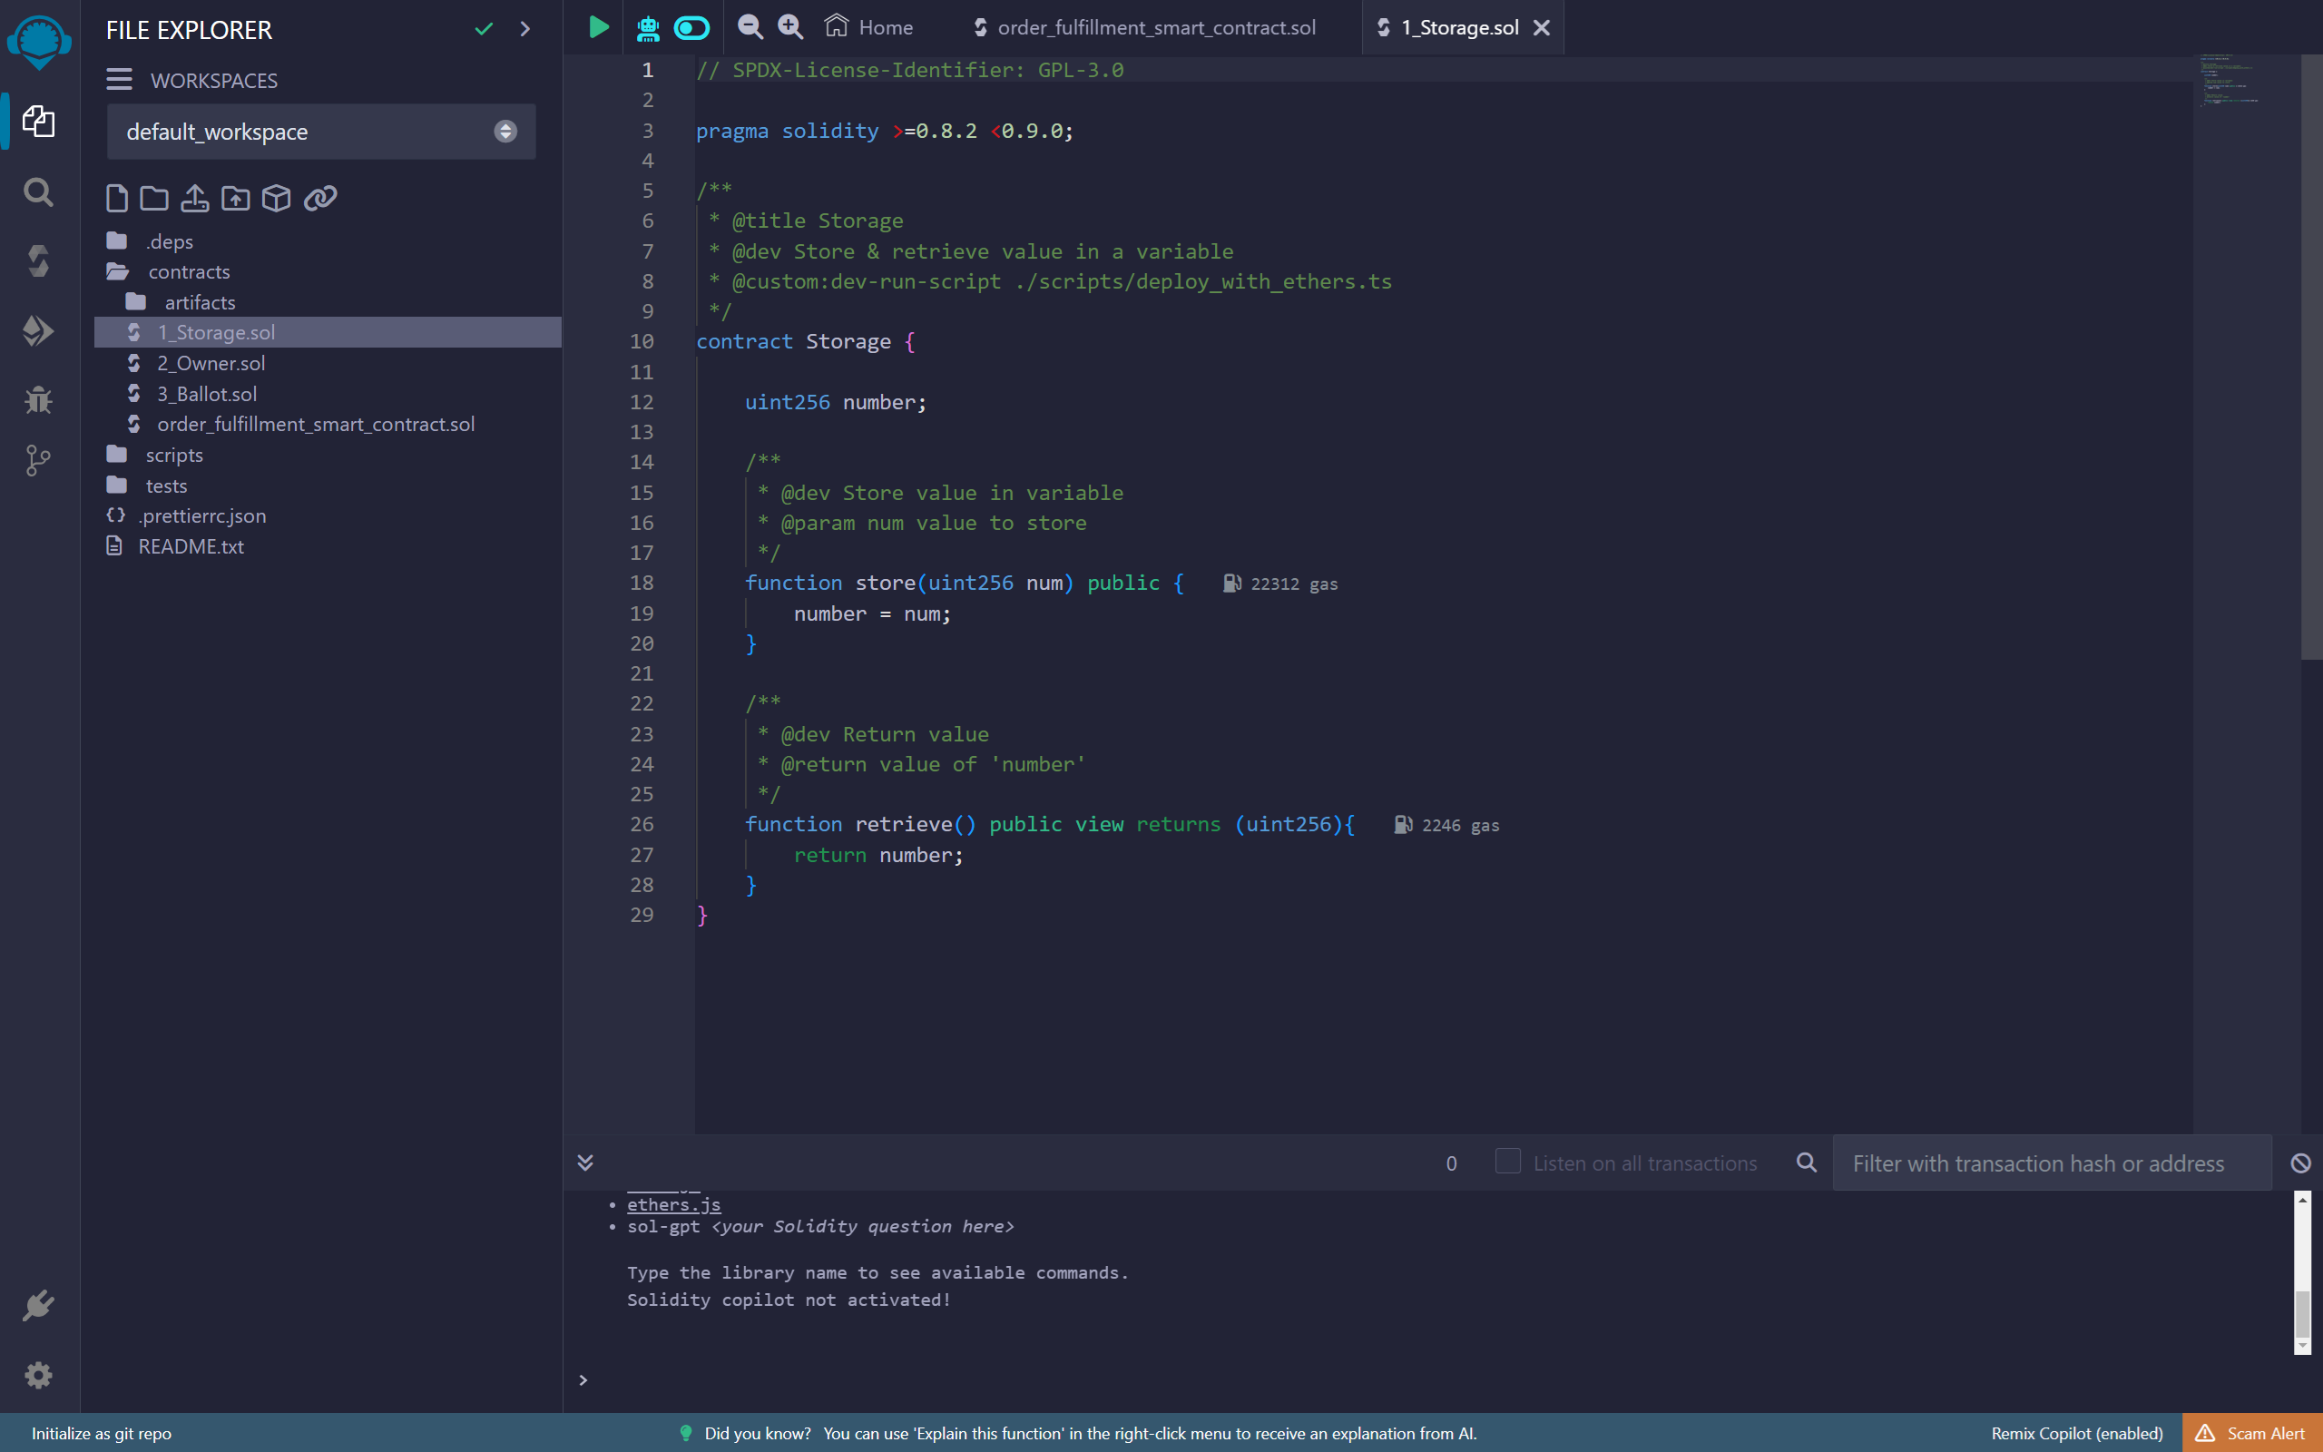Open the Plugin manager plug icon
The height and width of the screenshot is (1452, 2323).
coord(38,1306)
